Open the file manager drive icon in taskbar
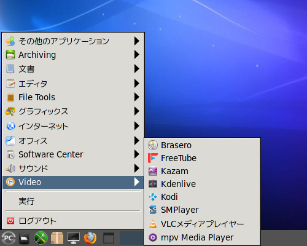This screenshot has height=246, width=307. tap(24, 238)
